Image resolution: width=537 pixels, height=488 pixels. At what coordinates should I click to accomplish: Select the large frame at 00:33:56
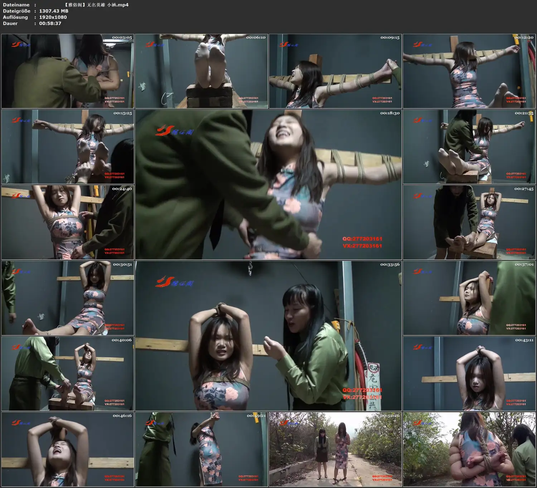coord(268,336)
